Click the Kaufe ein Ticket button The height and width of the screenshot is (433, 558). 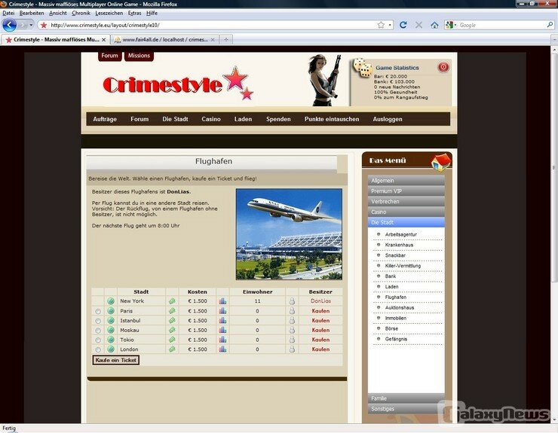tap(115, 360)
